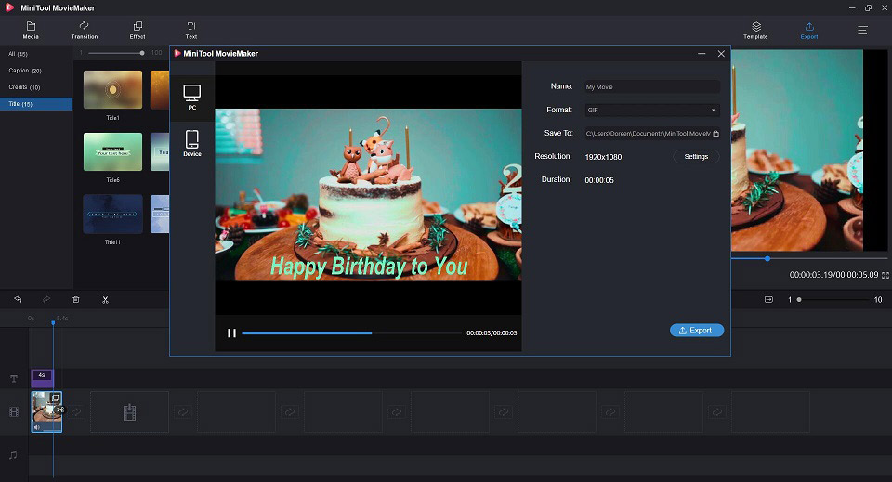Mute the video clip audio
Screen dimensions: 892x482
tap(37, 427)
